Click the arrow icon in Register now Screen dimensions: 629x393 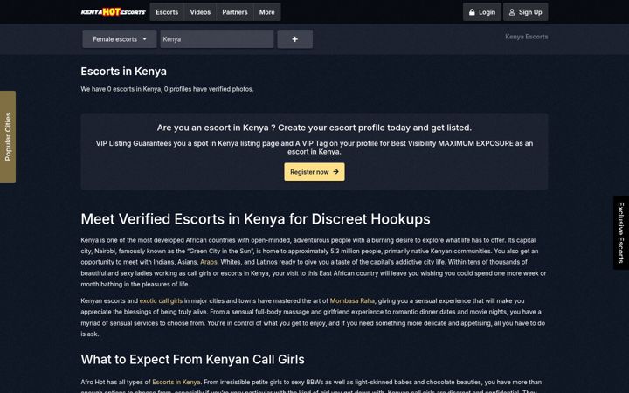coord(335,172)
